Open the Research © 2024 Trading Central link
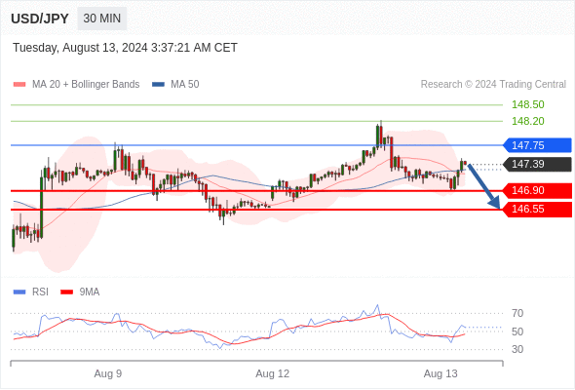 tap(493, 85)
